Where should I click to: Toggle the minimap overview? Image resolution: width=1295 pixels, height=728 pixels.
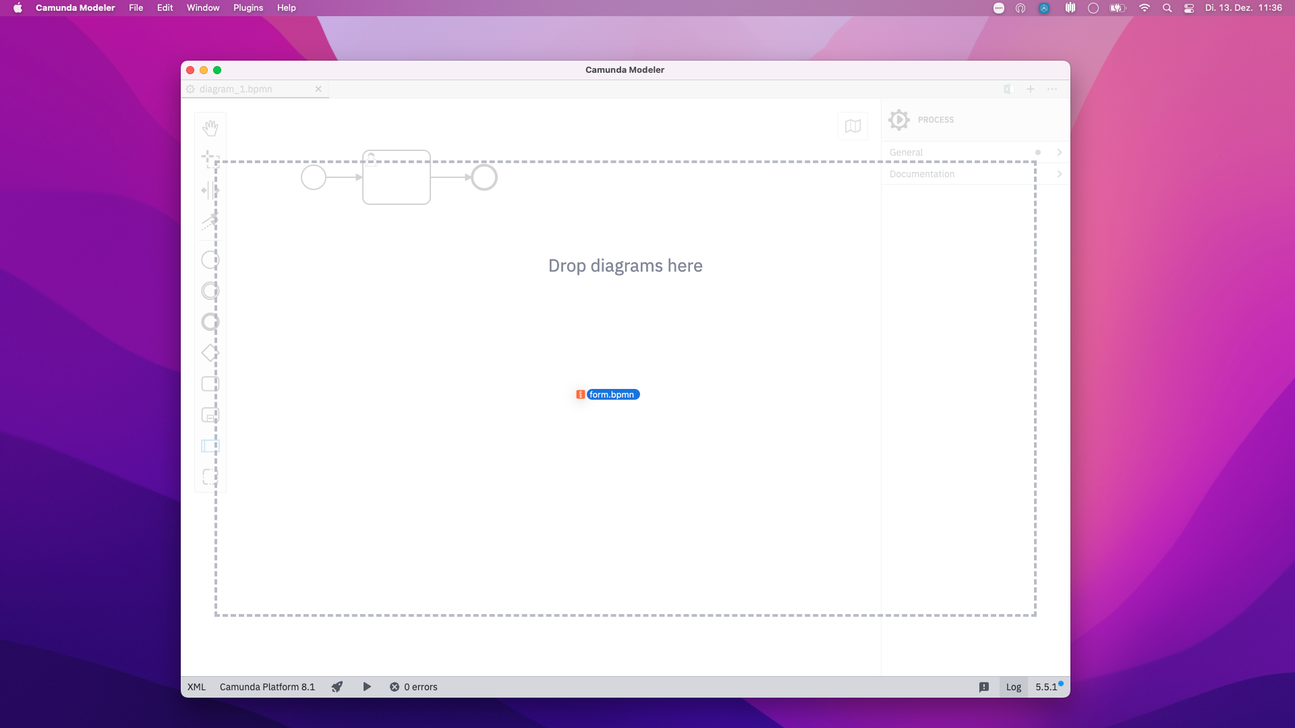tap(853, 126)
